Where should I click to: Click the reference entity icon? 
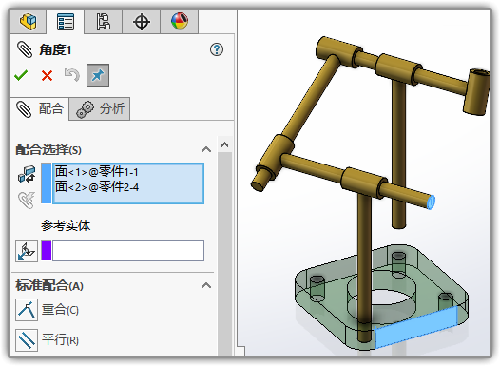(27, 251)
